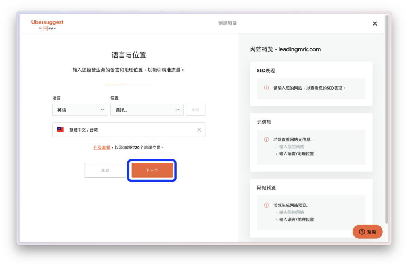The image size is (408, 267).
Task: Click the 网站概览 - leadingmrk.com title
Action: coord(285,49)
